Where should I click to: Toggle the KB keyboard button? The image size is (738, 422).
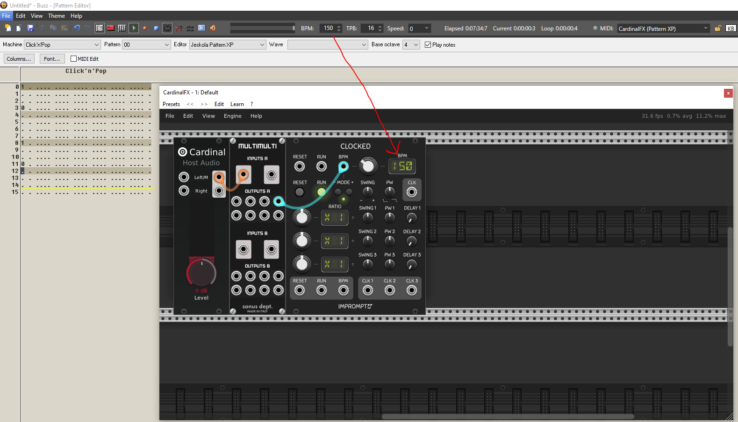click(731, 29)
